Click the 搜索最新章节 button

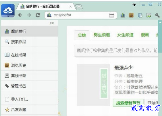(128, 103)
